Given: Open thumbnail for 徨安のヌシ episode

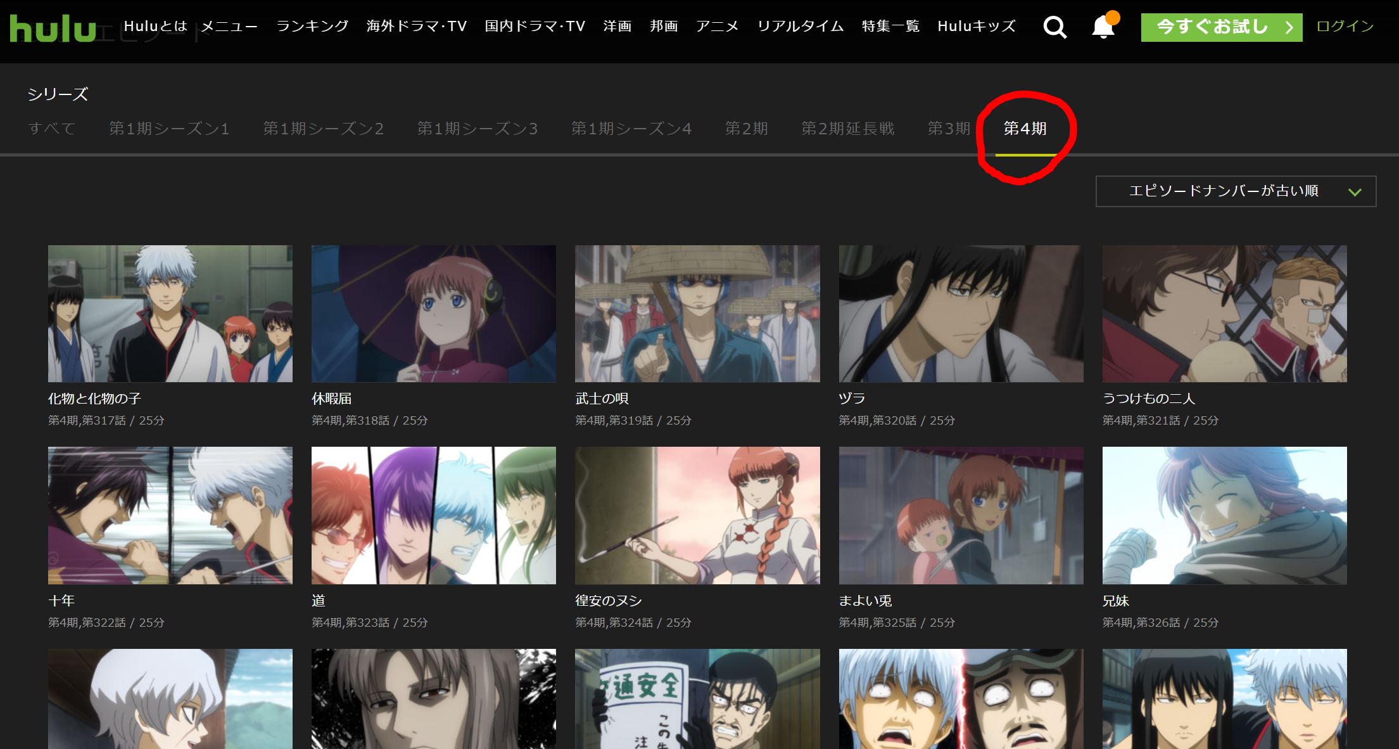Looking at the screenshot, I should pyautogui.click(x=697, y=515).
